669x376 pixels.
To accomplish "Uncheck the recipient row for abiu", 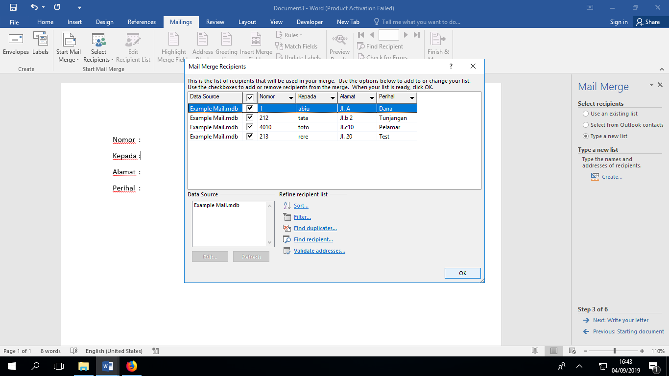I will 250,108.
